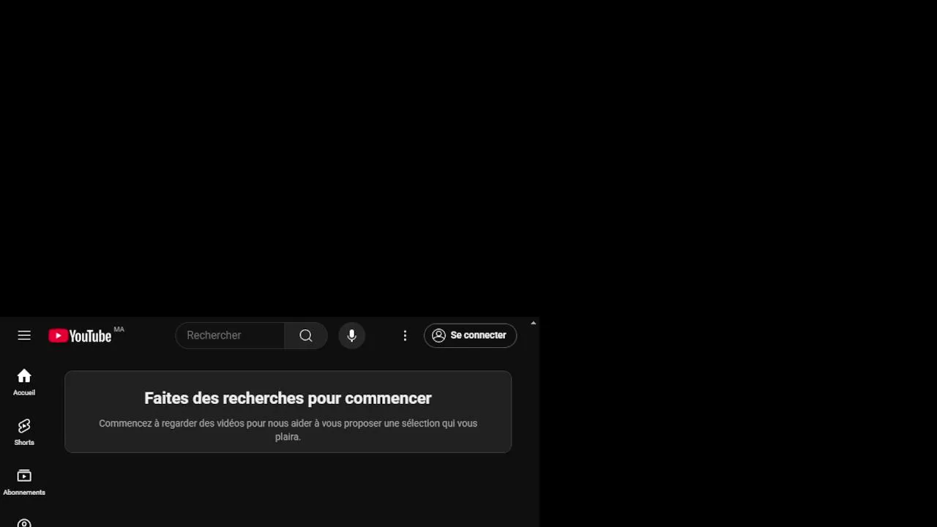Open the hamburger guide menu

(x=24, y=335)
